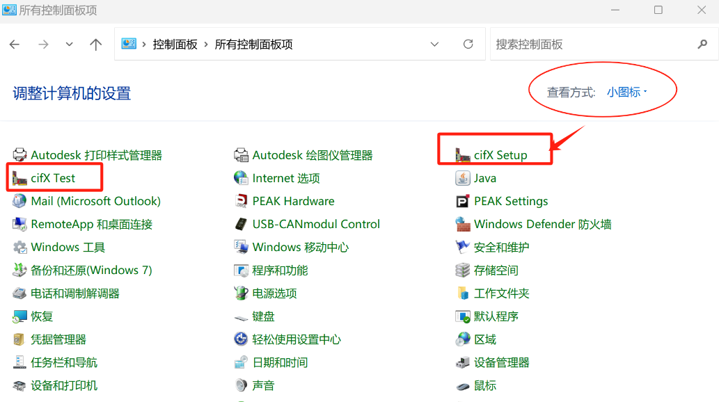Image resolution: width=719 pixels, height=402 pixels.
Task: Click the USB-CANmodul Control icon
Action: pos(241,224)
